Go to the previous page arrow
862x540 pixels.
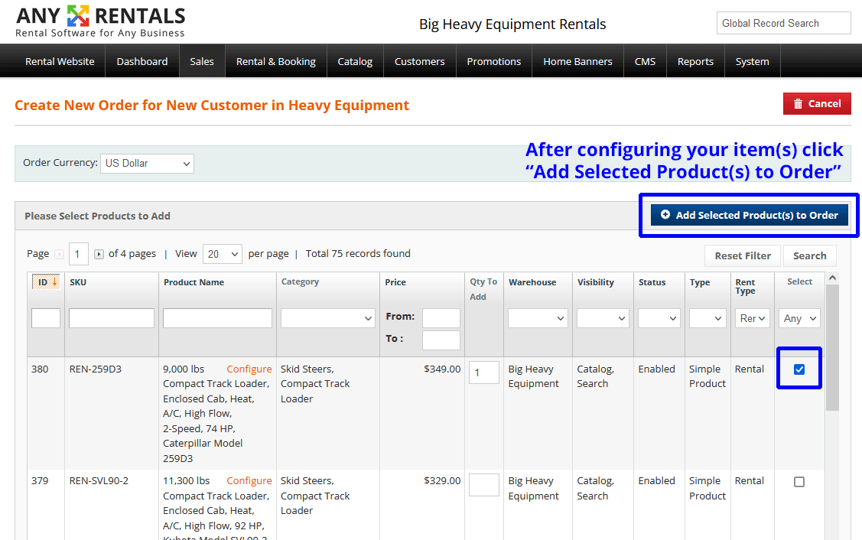click(x=59, y=254)
